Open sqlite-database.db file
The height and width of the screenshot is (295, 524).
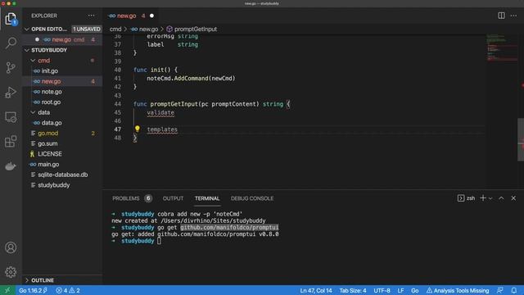62,175
